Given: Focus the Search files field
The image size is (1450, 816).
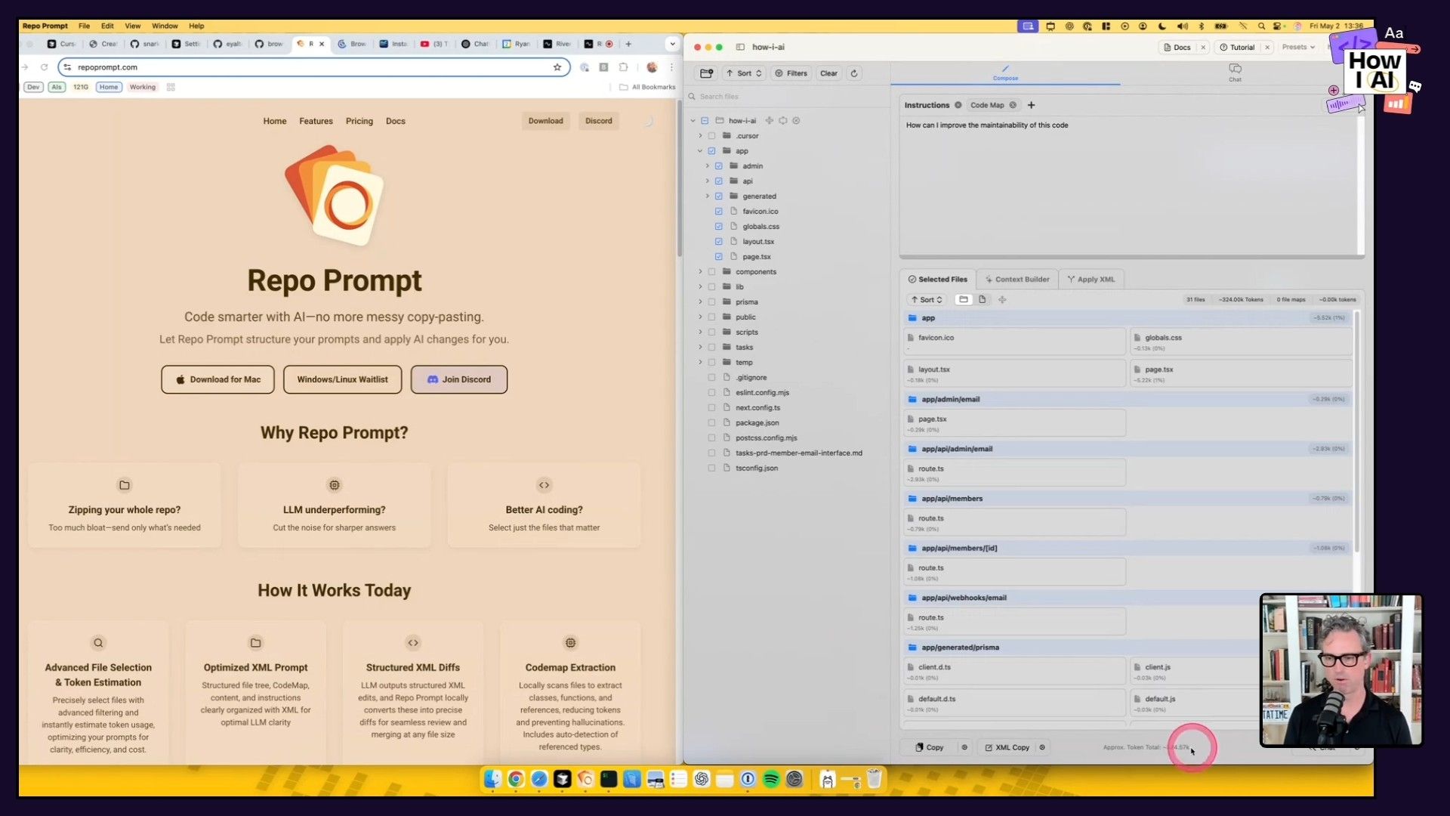Looking at the screenshot, I should pos(785,97).
